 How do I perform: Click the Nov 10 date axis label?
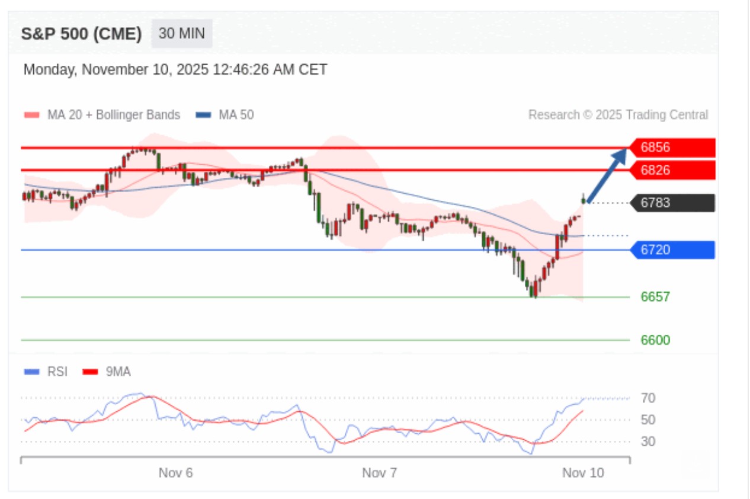tap(583, 473)
